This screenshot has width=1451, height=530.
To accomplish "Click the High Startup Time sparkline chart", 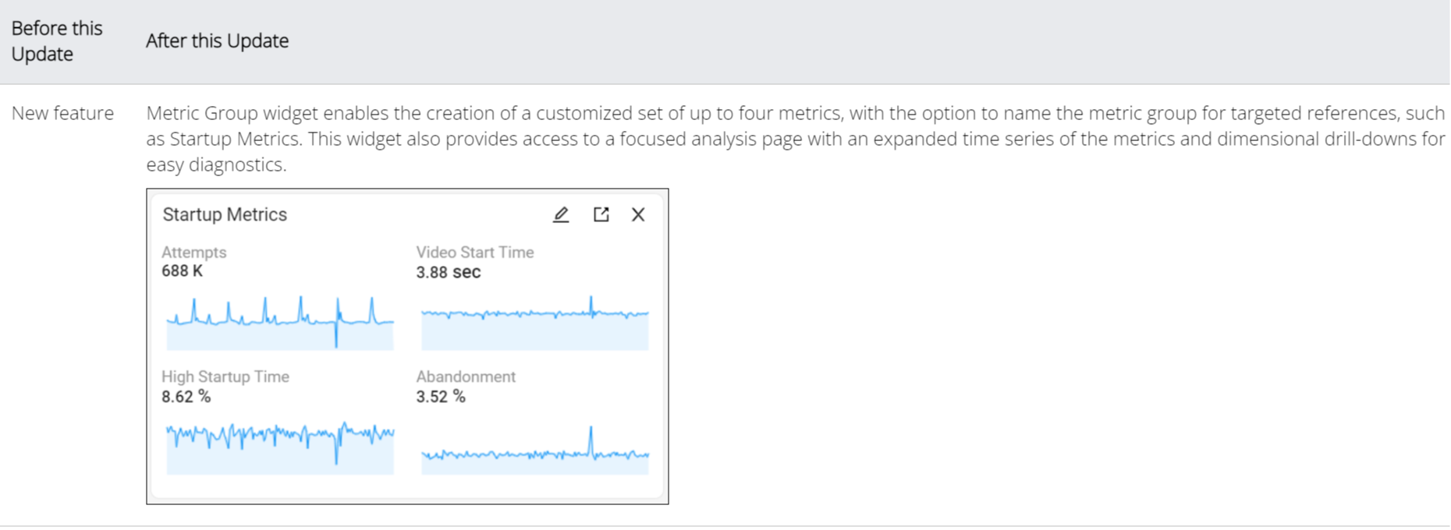I will click(x=279, y=447).
